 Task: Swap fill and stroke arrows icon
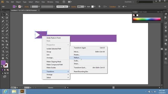coord(7,61)
